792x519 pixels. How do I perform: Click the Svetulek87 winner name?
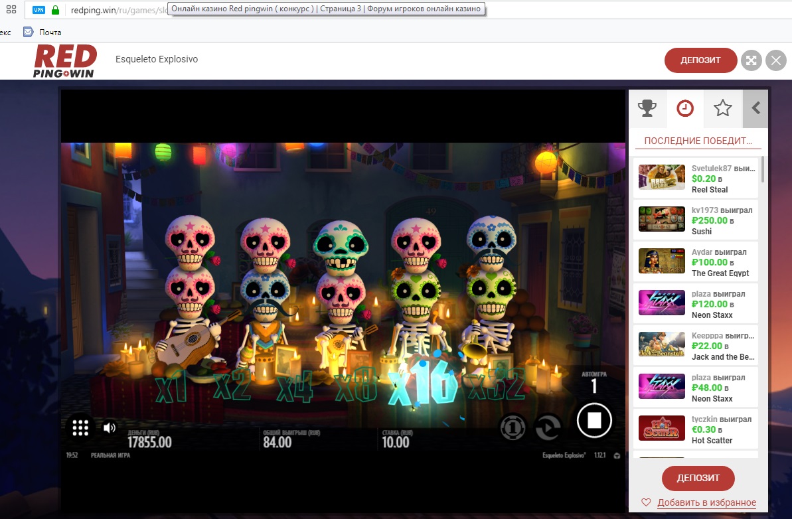pos(711,169)
